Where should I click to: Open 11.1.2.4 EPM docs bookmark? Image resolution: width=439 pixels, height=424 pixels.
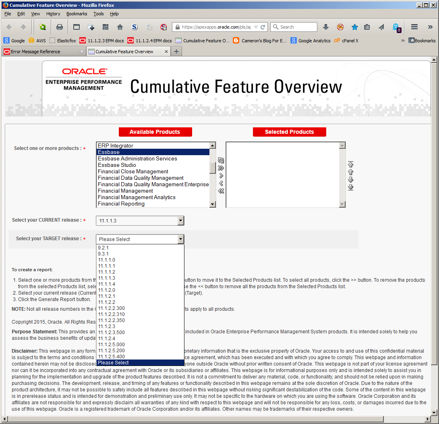149,41
